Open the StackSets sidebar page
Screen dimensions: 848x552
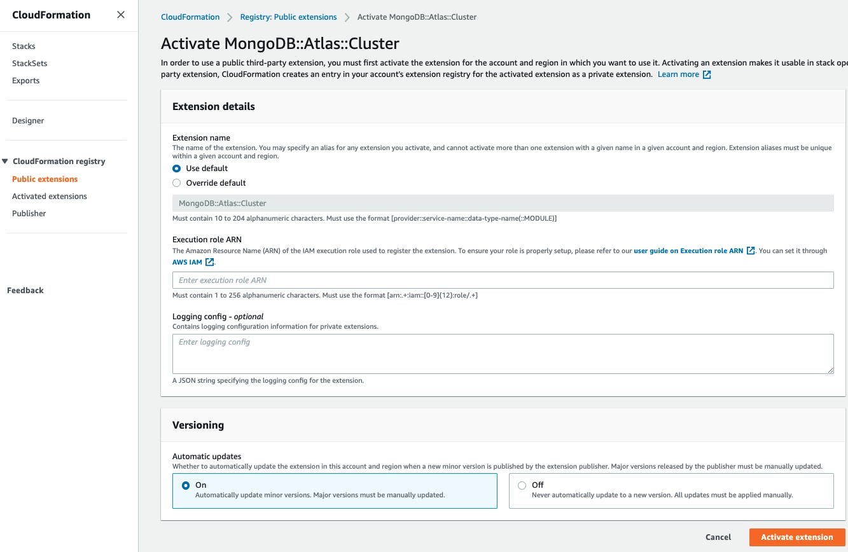pyautogui.click(x=29, y=63)
